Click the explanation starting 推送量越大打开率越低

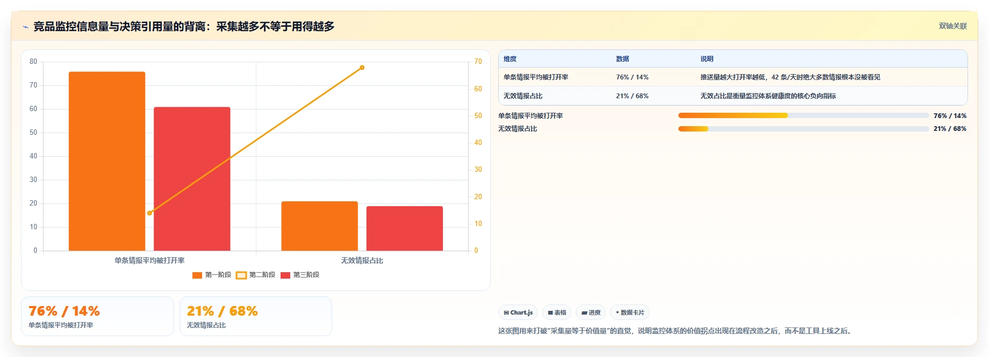point(790,77)
